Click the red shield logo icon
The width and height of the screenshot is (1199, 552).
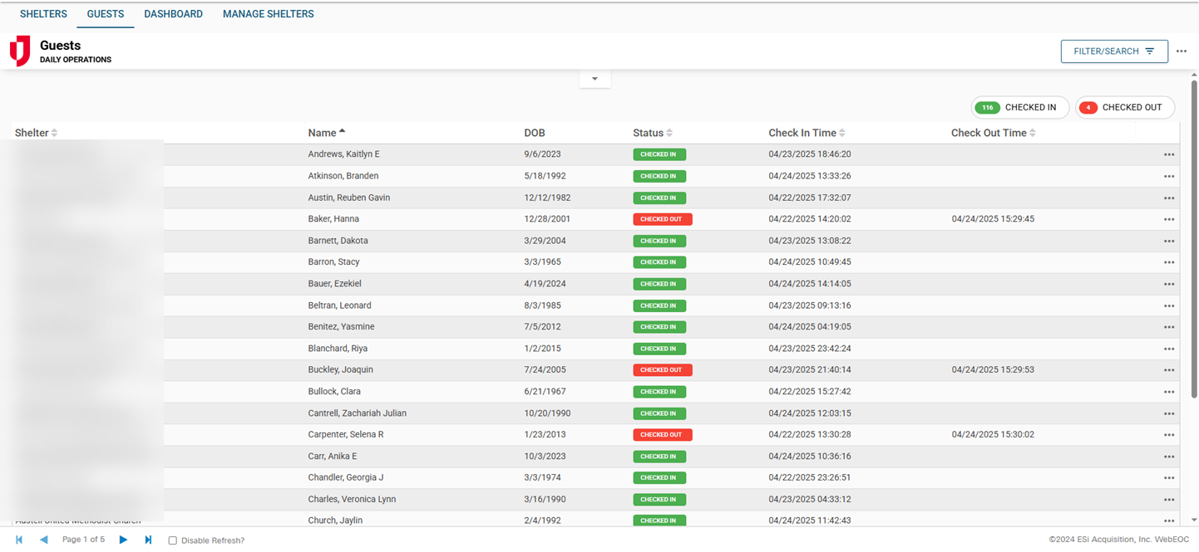pyautogui.click(x=19, y=51)
